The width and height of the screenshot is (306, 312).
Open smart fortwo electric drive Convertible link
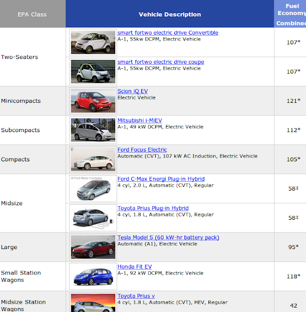168,33
